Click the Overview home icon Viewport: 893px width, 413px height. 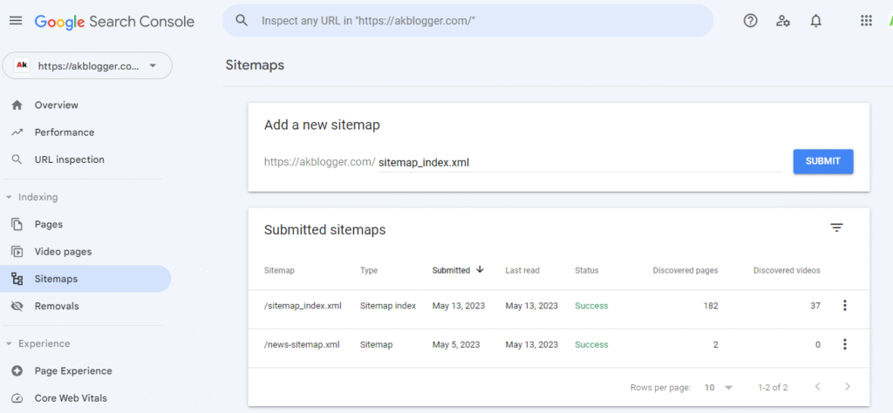17,105
